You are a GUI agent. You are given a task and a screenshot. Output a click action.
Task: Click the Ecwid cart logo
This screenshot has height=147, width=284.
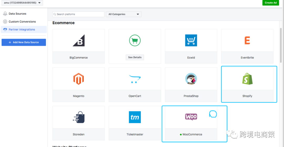[191, 40]
